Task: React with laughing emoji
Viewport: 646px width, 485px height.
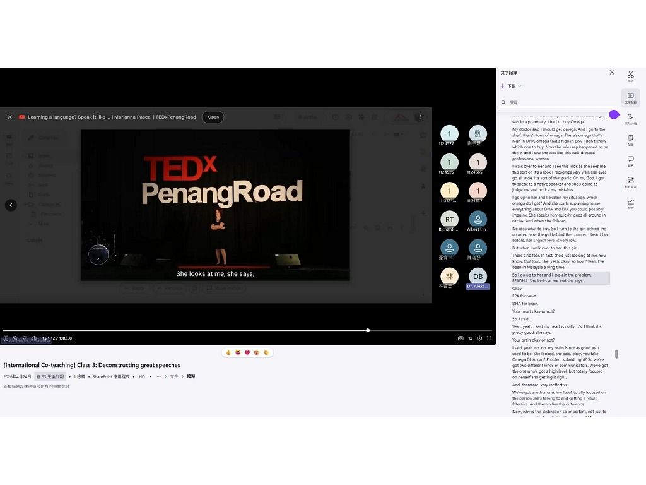Action: (238, 352)
